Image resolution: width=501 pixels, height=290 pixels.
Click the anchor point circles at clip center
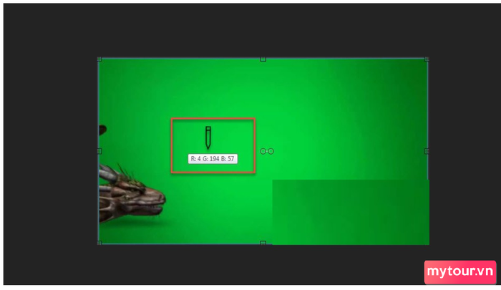pos(267,151)
